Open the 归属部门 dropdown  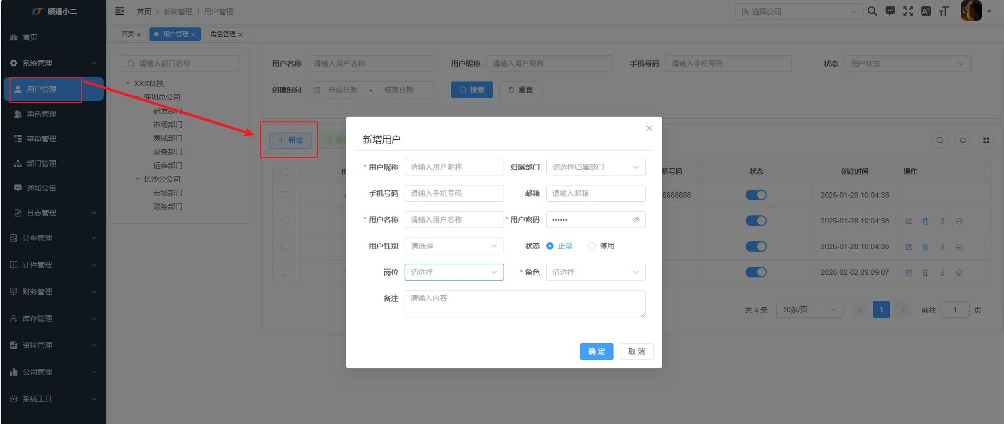(595, 167)
